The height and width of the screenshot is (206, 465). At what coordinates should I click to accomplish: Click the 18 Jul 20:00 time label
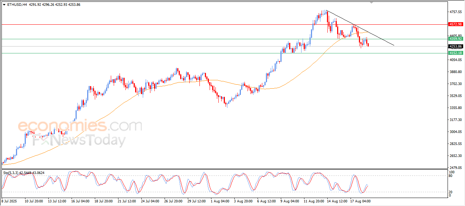pos(104,201)
